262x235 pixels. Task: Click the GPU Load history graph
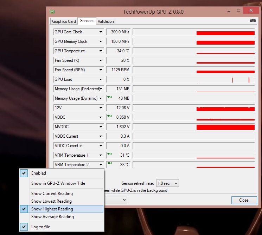[194, 79]
